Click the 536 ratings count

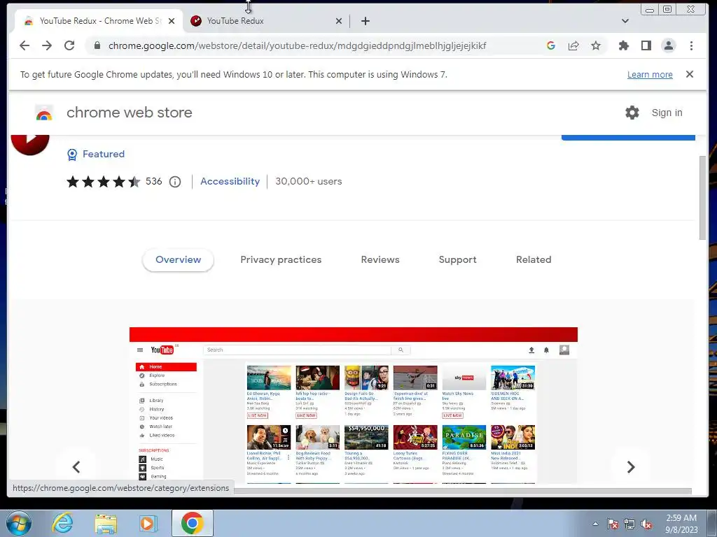point(153,182)
